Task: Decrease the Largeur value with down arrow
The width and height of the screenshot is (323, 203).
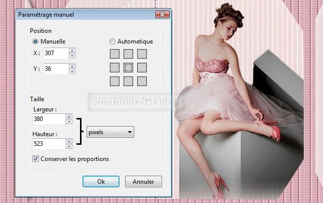Action: [x=69, y=121]
